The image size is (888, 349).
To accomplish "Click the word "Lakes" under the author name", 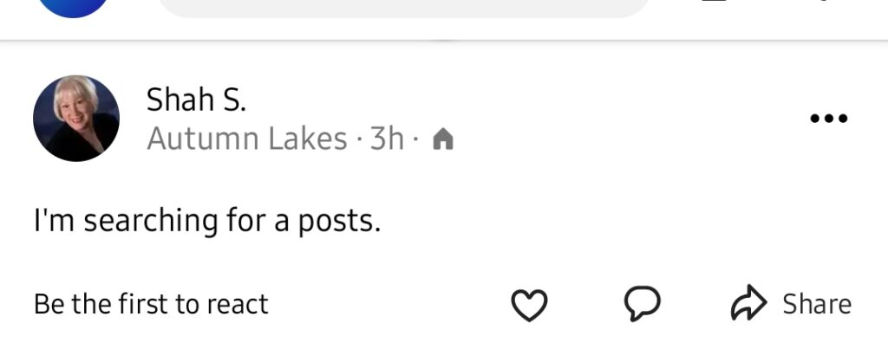I will tap(306, 139).
